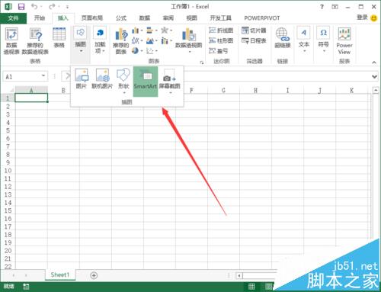
Task: Expand the formula bar with the chevron
Action: (x=374, y=76)
